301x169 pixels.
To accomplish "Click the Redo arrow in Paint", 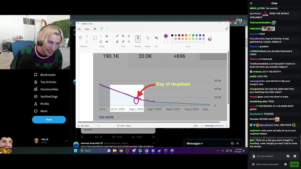I will [x=107, y=29].
